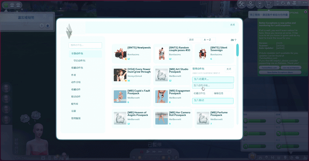Open the camera icon in top toolbar
309x161 pixels.
[x=294, y=3]
